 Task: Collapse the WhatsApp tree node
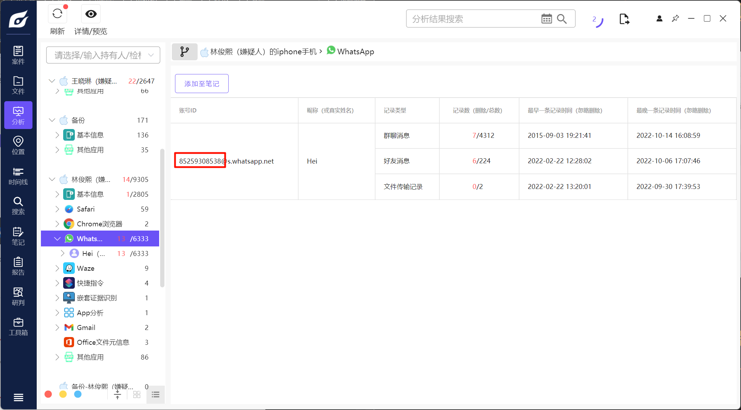pos(57,239)
